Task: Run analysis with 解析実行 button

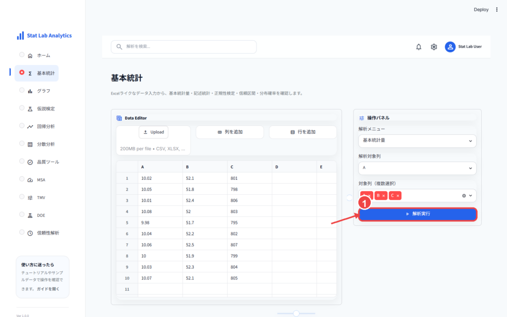Action: [x=418, y=214]
